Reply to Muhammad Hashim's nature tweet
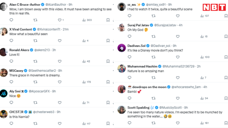Viewport: 228px width, 128px height. pyautogui.click(x=129, y=78)
